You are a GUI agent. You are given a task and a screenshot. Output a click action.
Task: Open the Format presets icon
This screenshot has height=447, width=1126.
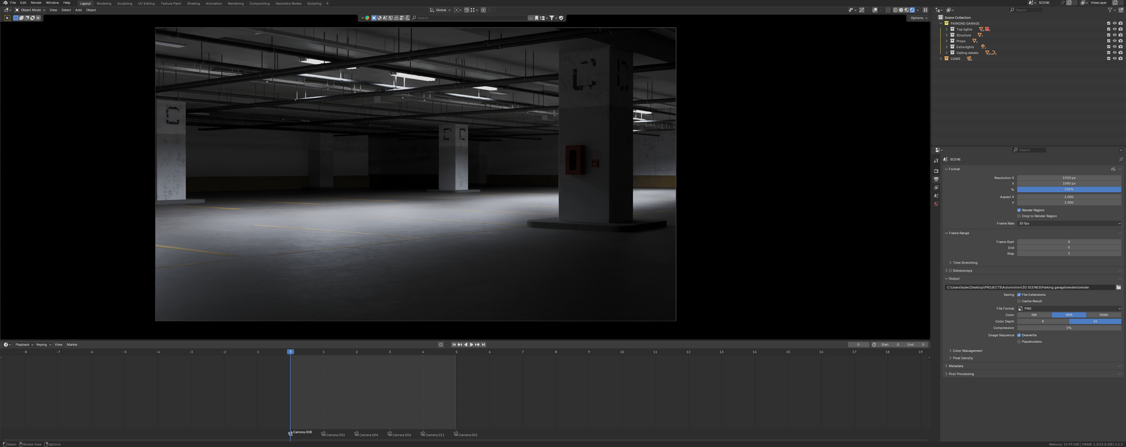pyautogui.click(x=1113, y=169)
